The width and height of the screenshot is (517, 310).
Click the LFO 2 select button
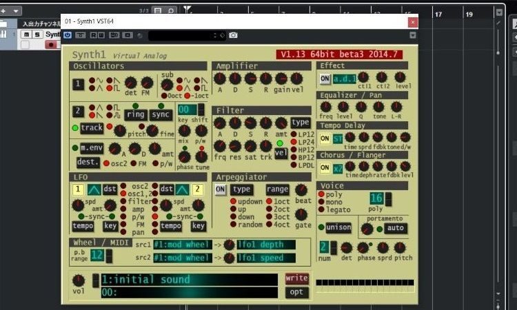click(198, 189)
